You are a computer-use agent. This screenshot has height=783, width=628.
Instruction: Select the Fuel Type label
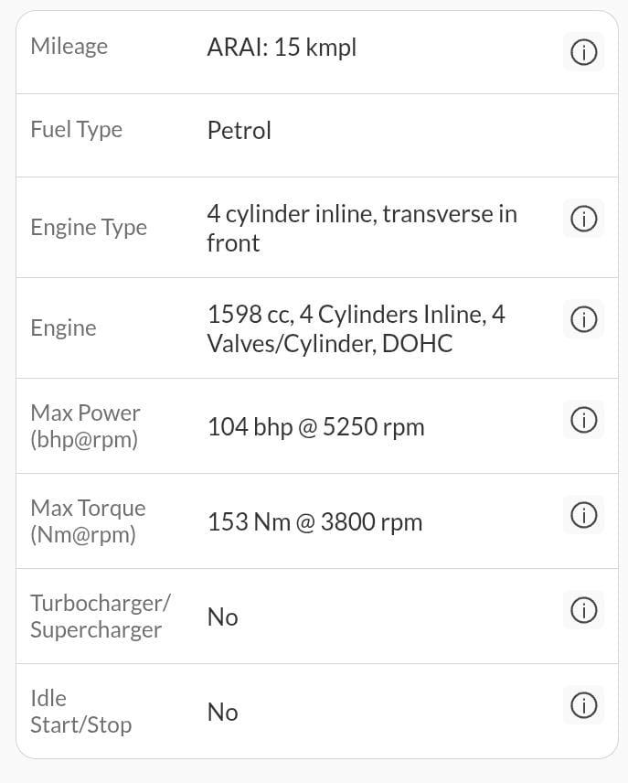77,130
